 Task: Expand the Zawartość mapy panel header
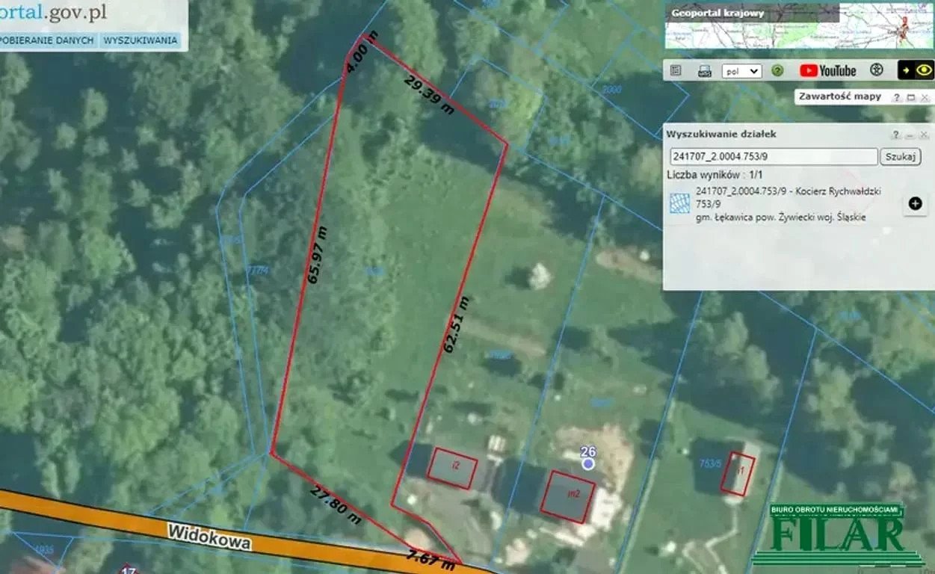click(839, 96)
